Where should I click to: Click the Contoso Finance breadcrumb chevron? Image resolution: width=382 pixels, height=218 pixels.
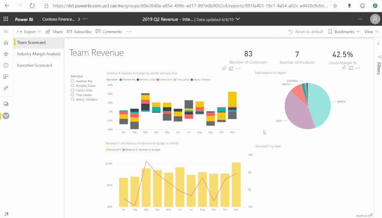point(79,19)
